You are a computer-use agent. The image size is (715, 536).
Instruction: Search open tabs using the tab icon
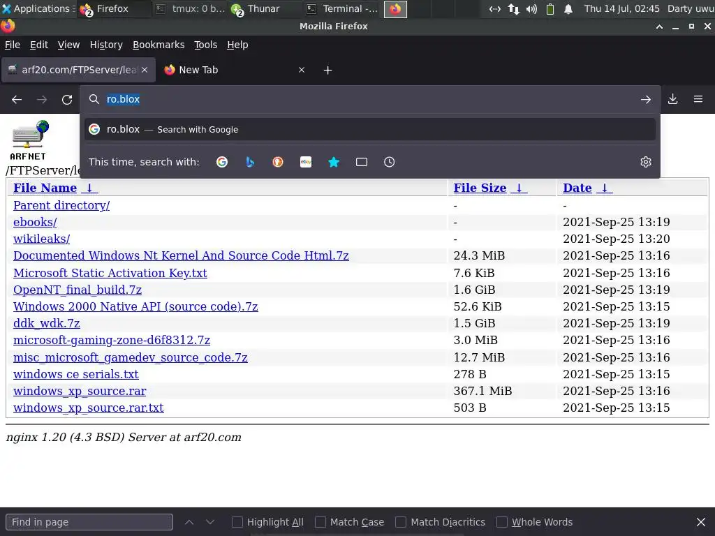point(362,162)
